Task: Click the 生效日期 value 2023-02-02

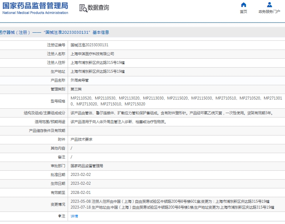Action: [x=81, y=184]
